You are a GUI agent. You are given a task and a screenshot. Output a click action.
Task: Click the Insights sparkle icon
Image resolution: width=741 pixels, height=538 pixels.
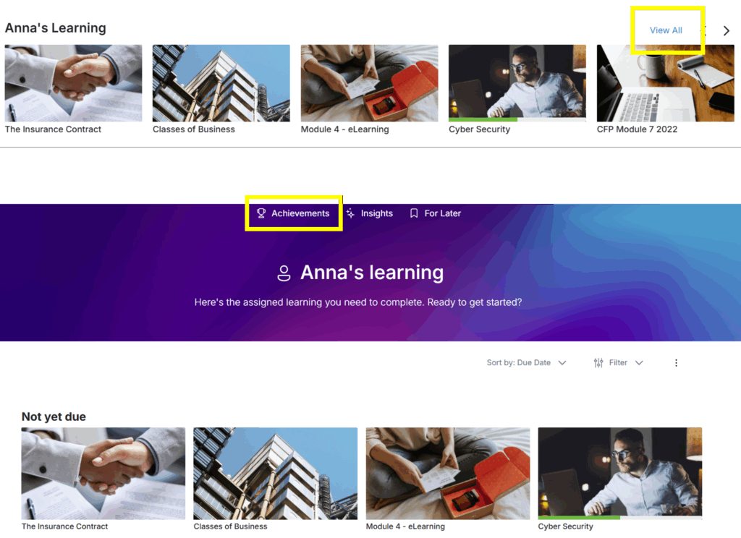click(x=350, y=213)
